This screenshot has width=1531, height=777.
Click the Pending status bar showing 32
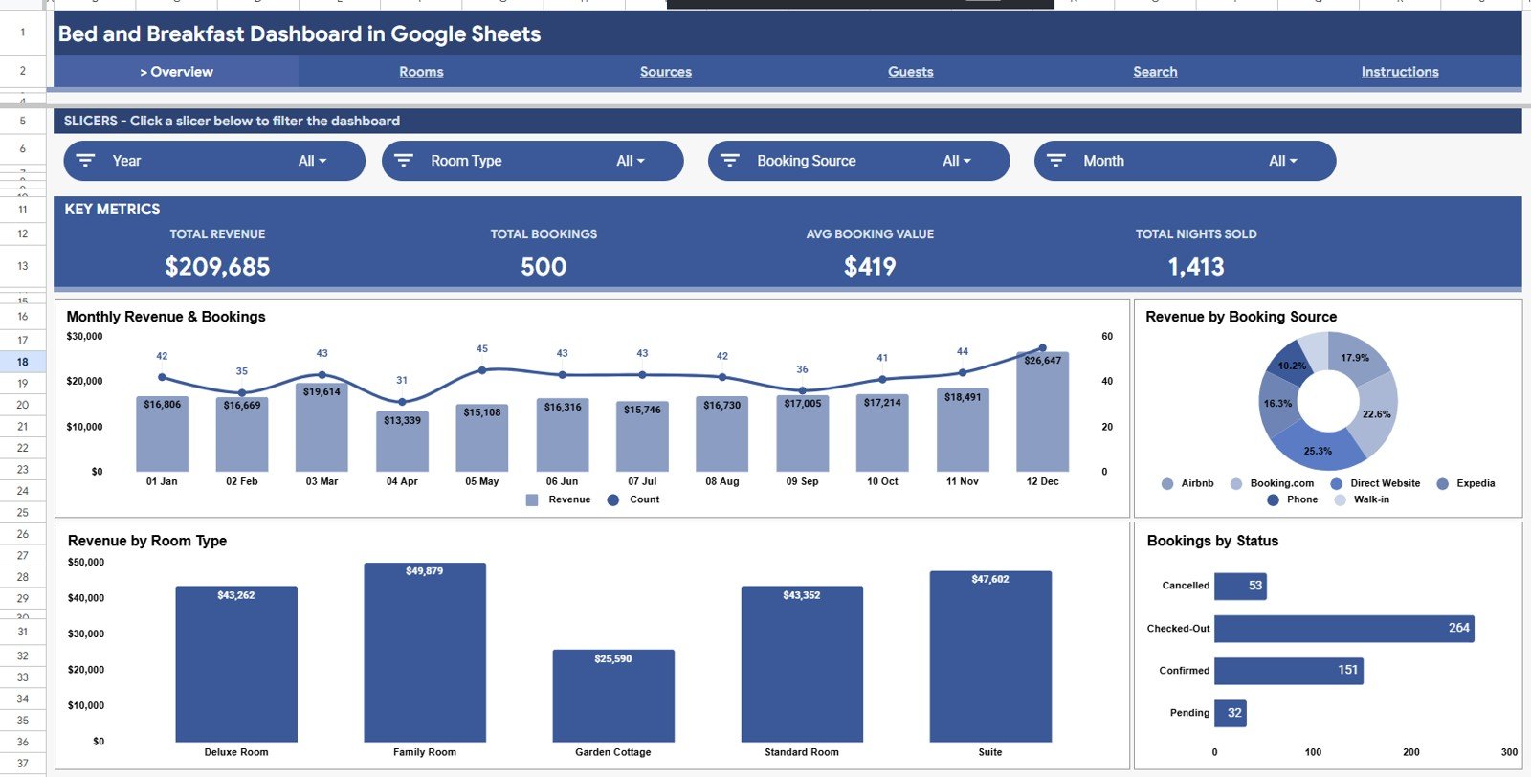pyautogui.click(x=1230, y=713)
